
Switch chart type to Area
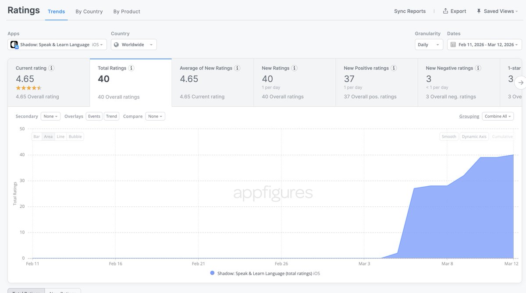click(x=48, y=136)
